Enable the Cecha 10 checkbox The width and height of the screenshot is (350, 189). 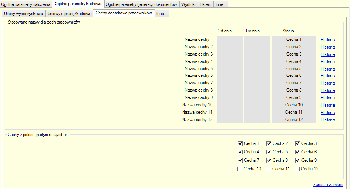tap(240, 169)
